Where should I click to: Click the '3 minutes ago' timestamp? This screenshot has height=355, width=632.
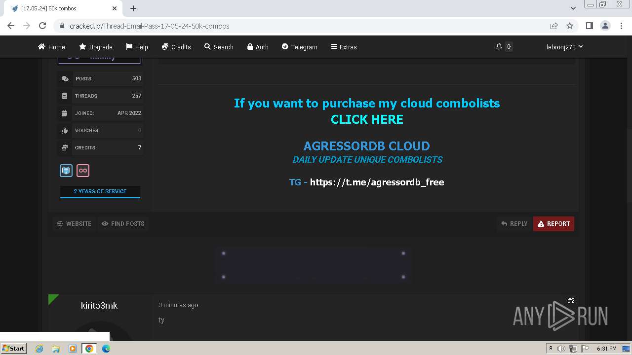(x=178, y=305)
